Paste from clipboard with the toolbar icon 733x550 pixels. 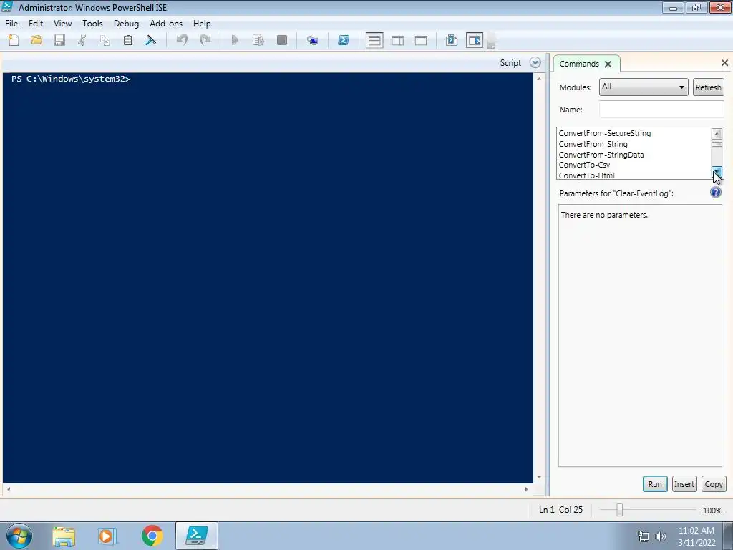(128, 40)
